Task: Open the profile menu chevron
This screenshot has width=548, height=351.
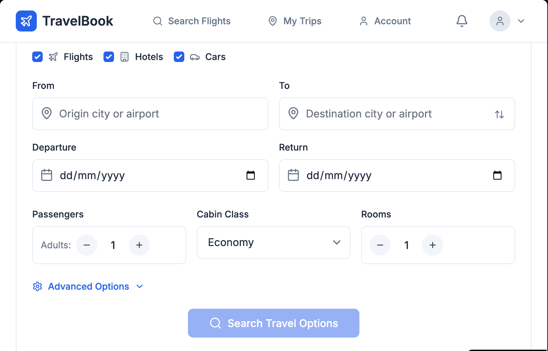Action: tap(521, 21)
